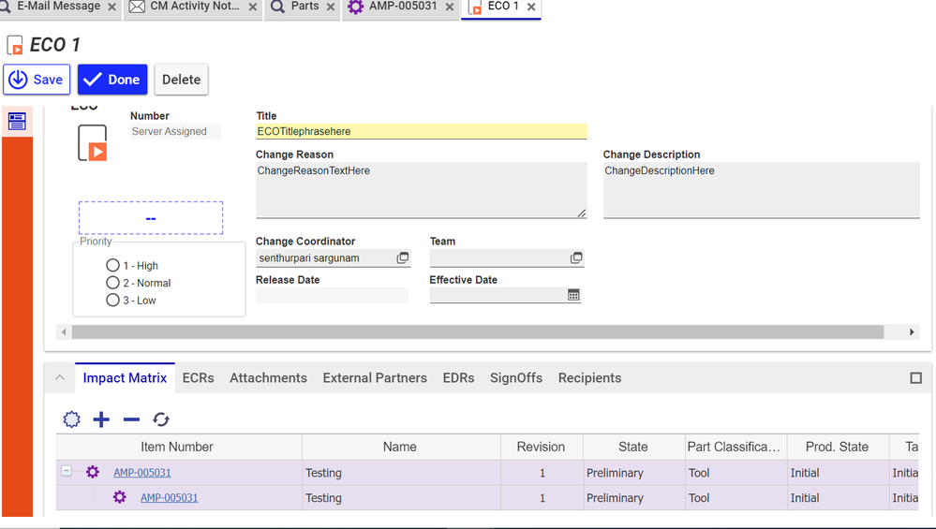936x529 pixels.
Task: Click the form view icon in sidebar
Action: 17,121
